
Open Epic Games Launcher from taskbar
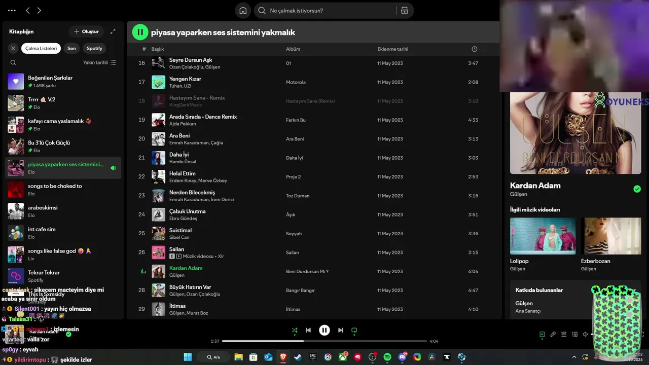pyautogui.click(x=313, y=357)
